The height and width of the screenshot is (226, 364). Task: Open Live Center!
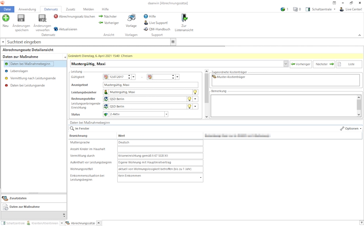point(351,9)
